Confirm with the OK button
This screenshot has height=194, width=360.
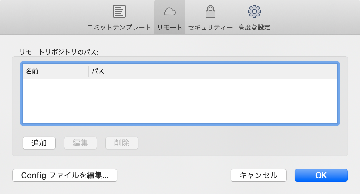pyautogui.click(x=321, y=175)
